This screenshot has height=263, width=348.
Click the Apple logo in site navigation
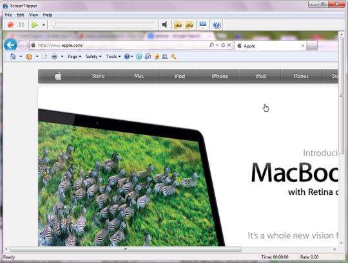(x=58, y=77)
